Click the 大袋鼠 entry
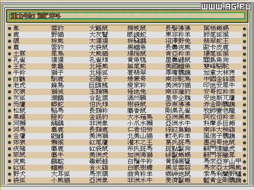Image resolution: width=254 pixels, height=190 pixels. click(98, 47)
